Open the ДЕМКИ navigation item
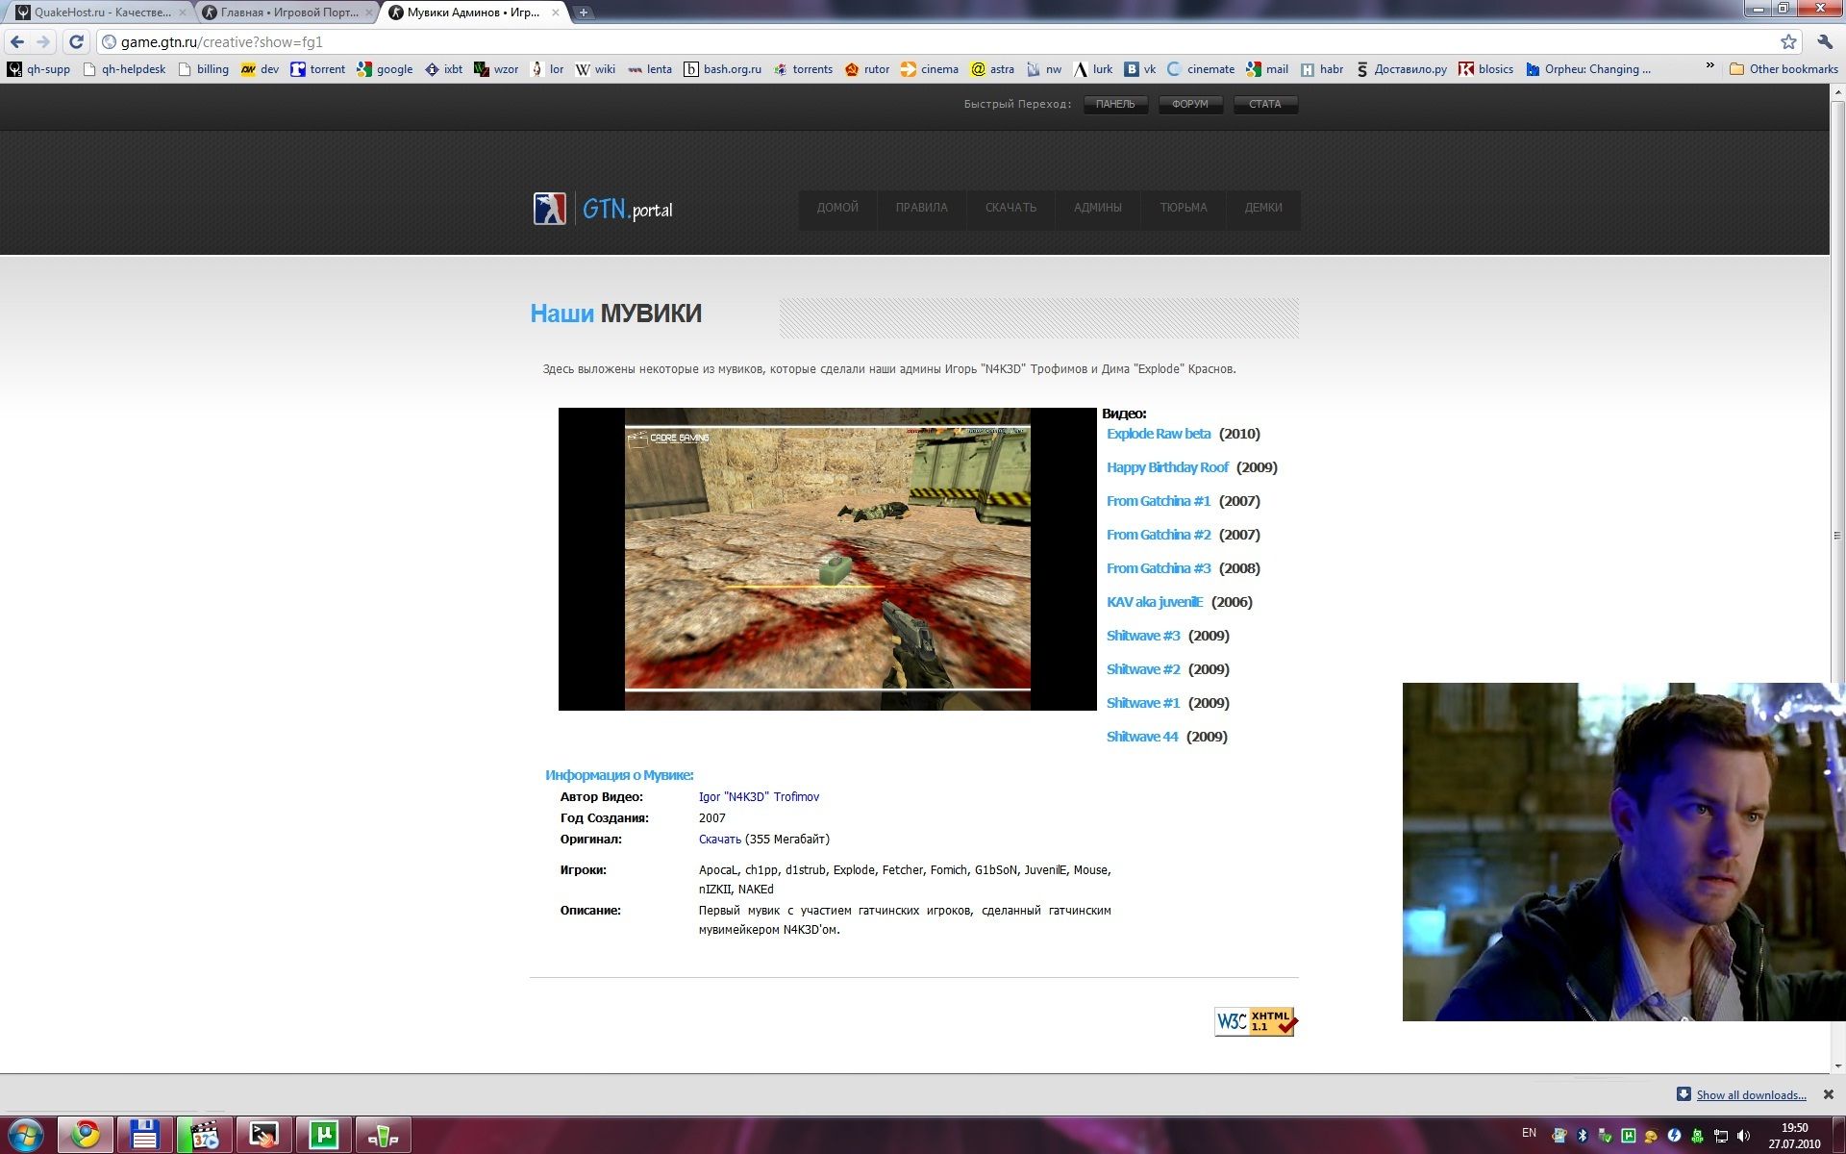Image resolution: width=1846 pixels, height=1154 pixels. click(1263, 208)
